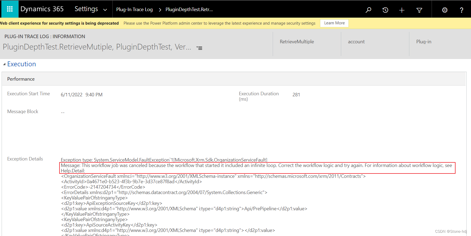
Task: Click the ErrorDetails xmlns line
Action: 164,192
